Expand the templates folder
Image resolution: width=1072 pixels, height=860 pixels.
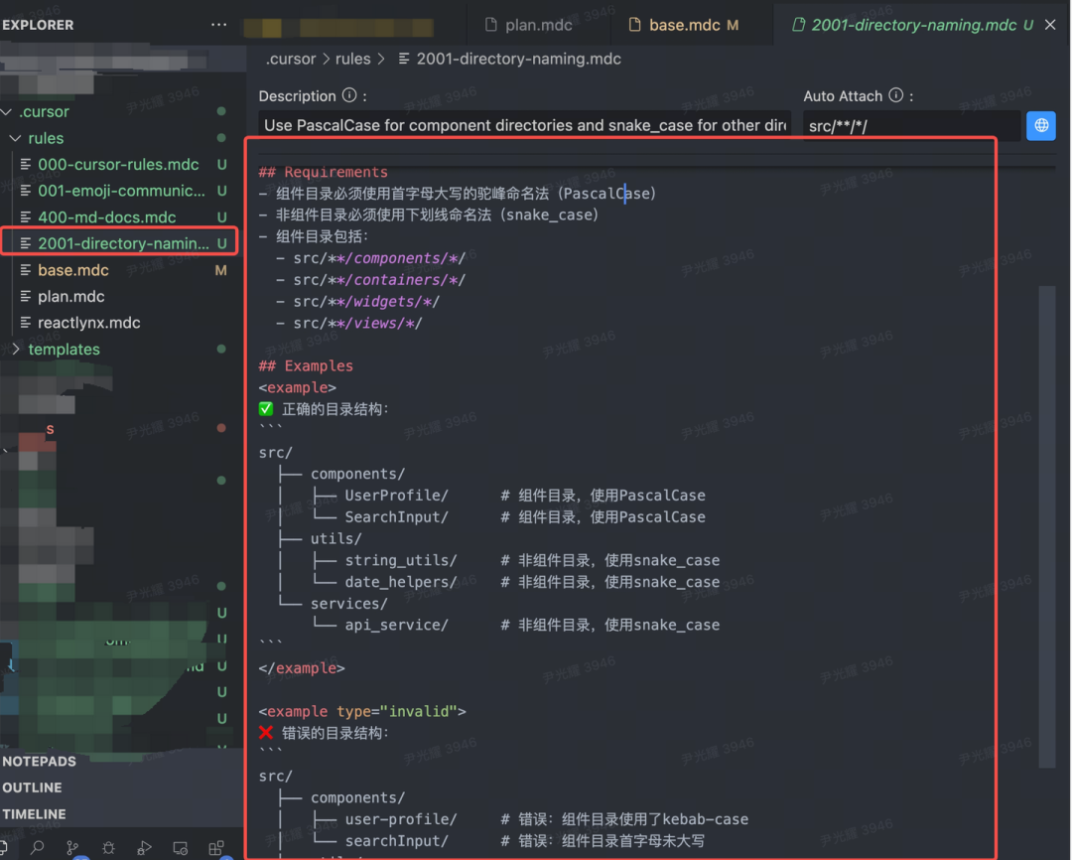(15, 349)
